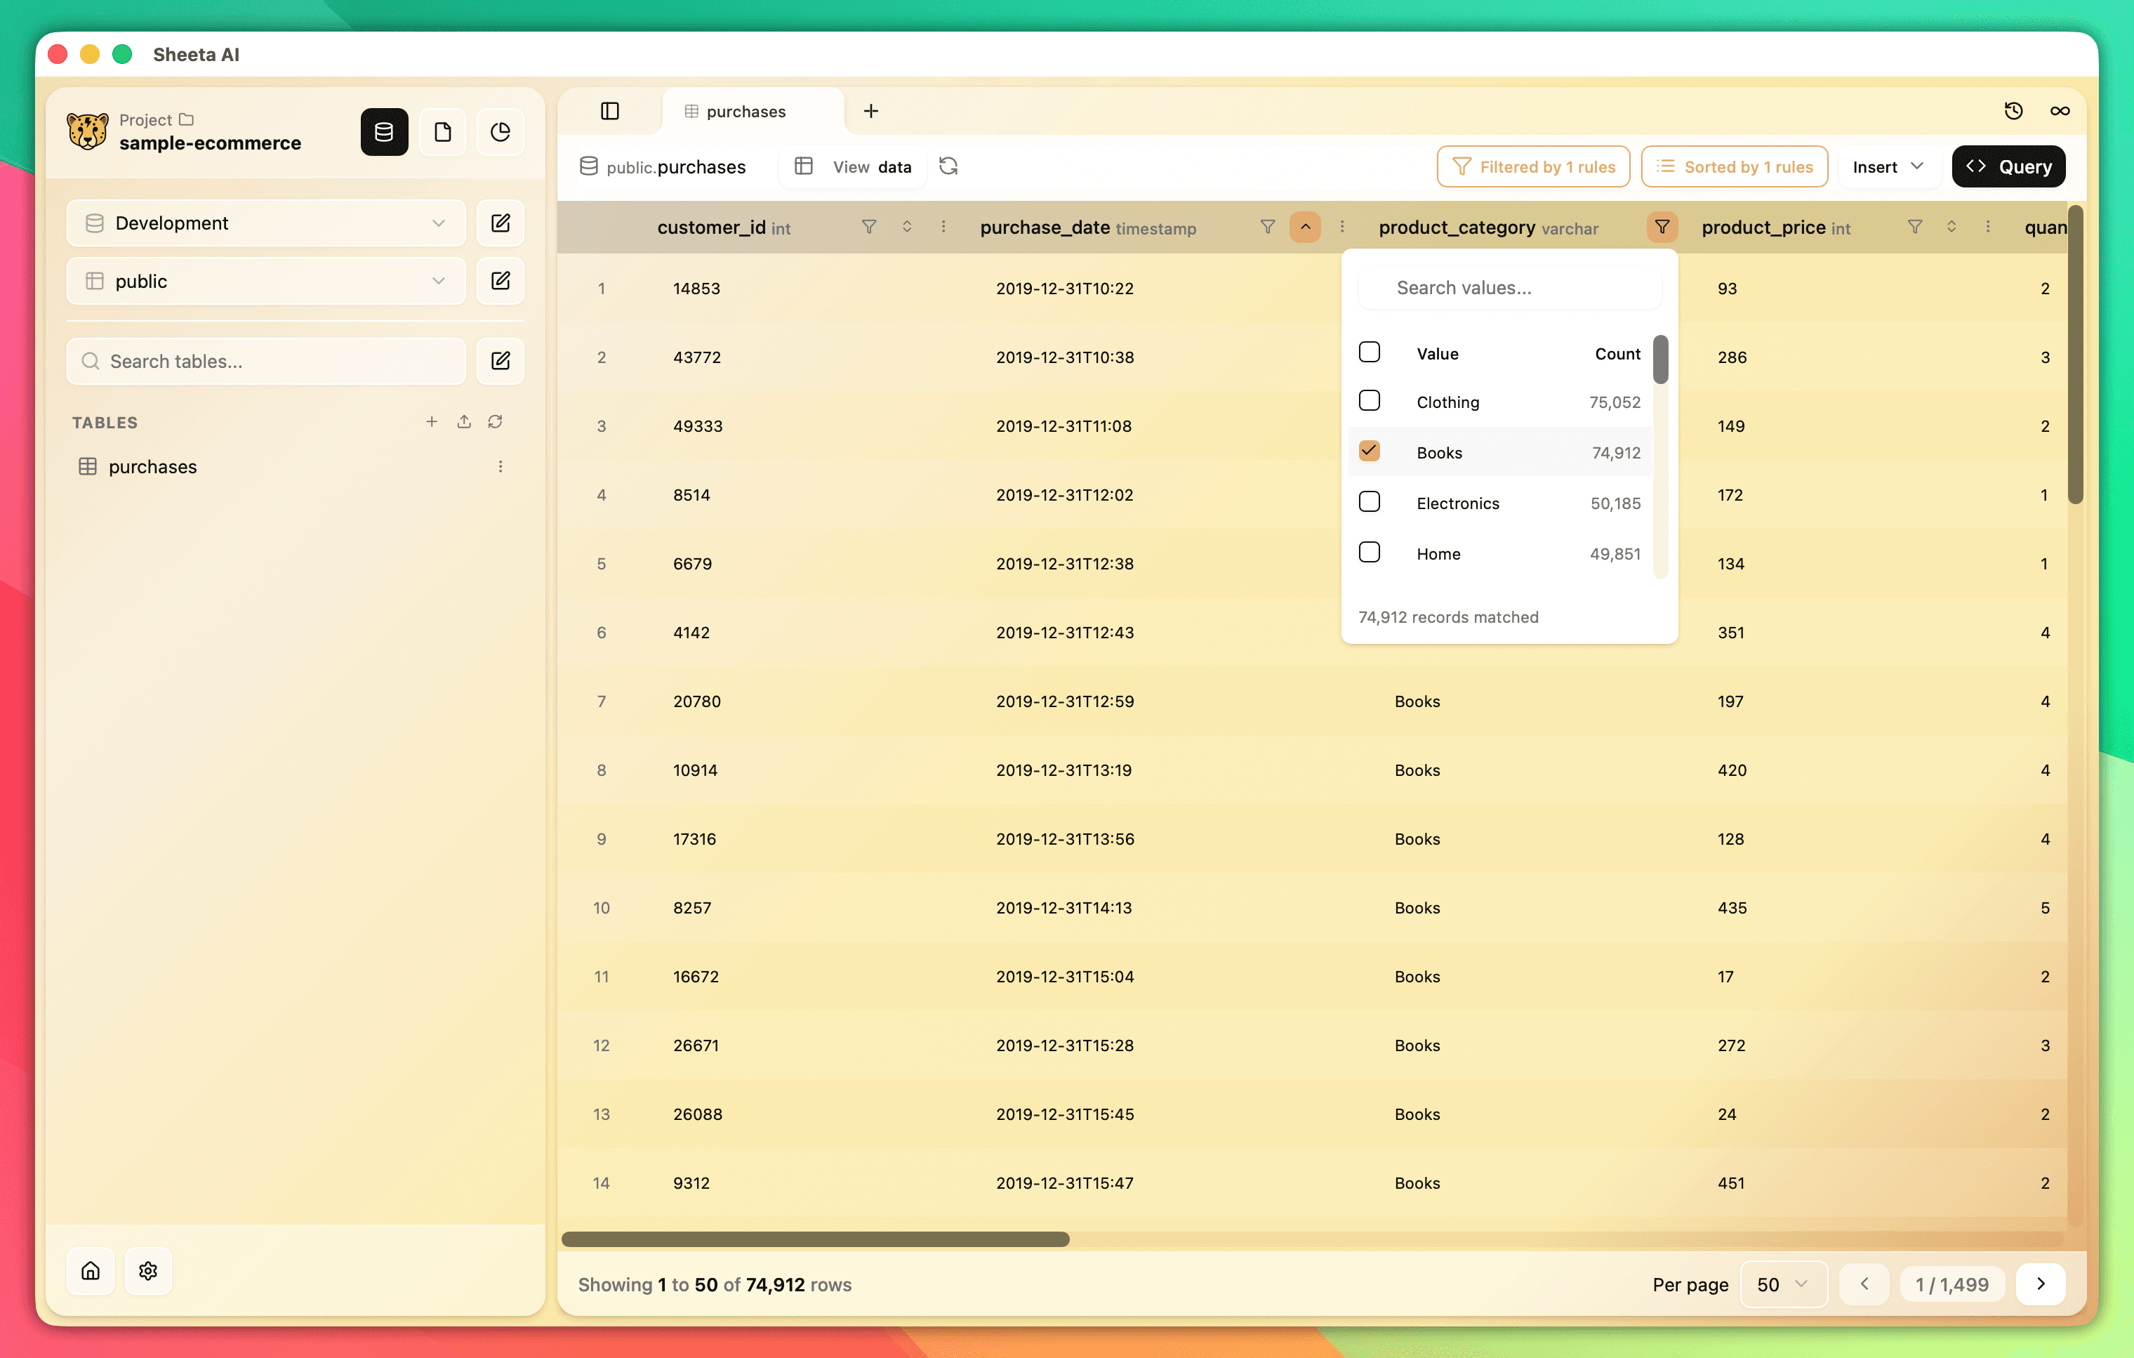Click the Search values input field
The height and width of the screenshot is (1358, 2134).
click(x=1509, y=287)
